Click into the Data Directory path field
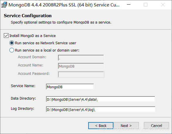Viewport: 172px width, 134px height. pyautogui.click(x=101, y=99)
